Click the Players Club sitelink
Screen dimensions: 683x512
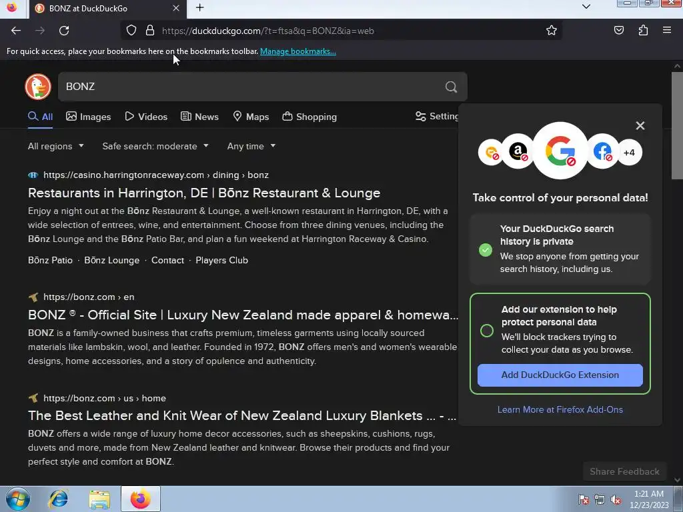click(221, 261)
